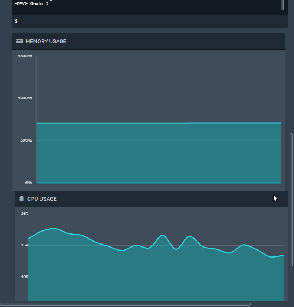Click the page vertical scrollbar thumb
Image resolution: width=294 pixels, height=307 pixels.
[x=291, y=200]
